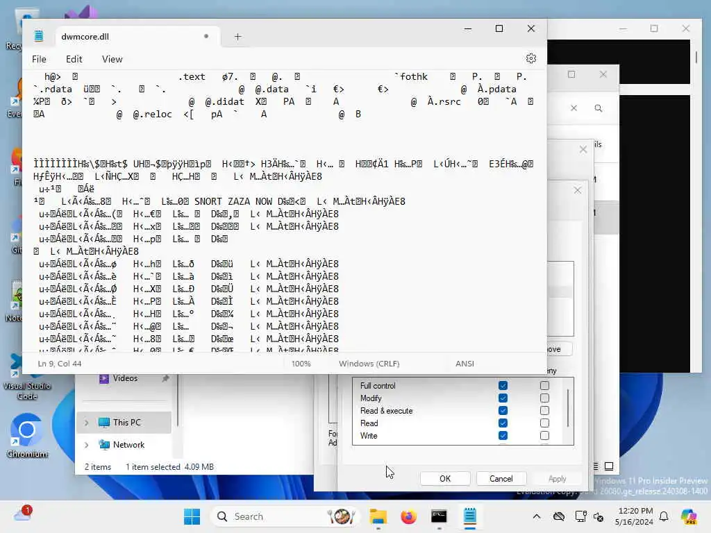This screenshot has height=533, width=711.
Task: Expand the Network tree node
Action: point(86,445)
